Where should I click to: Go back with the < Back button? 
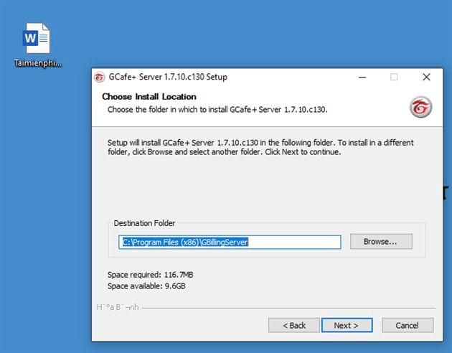click(x=293, y=325)
